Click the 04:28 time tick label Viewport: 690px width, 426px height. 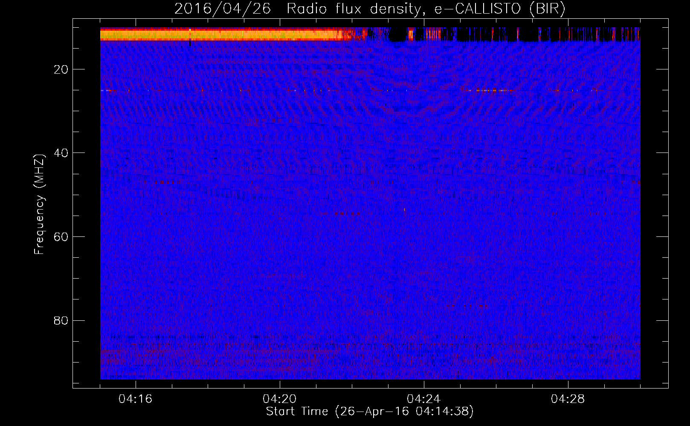pyautogui.click(x=568, y=399)
